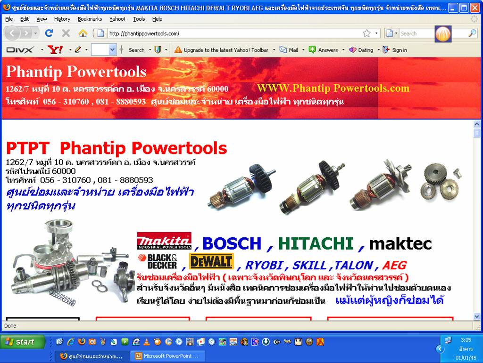This screenshot has width=483, height=363.
Task: Open the Yahoo! logo dropdown arrow
Action: 70,50
